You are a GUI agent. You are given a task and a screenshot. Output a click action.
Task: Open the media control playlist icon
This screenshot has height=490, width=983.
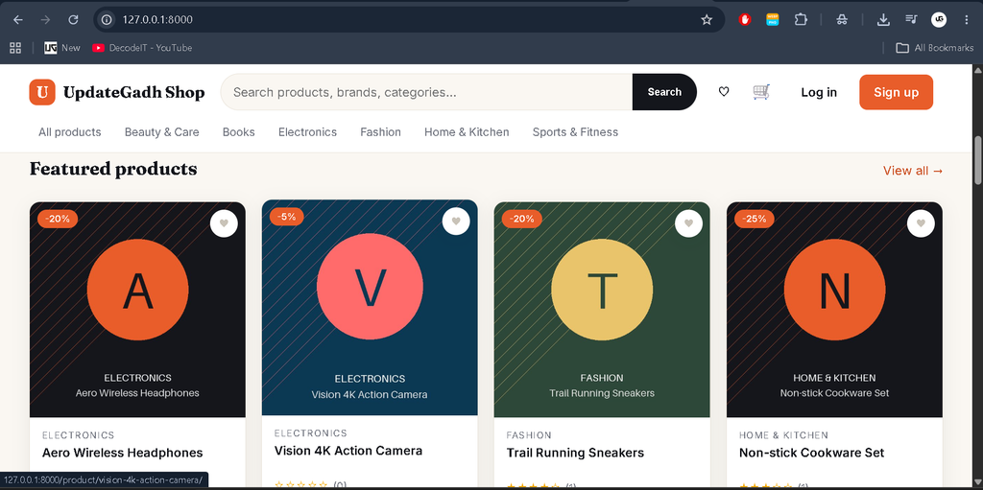pyautogui.click(x=911, y=19)
